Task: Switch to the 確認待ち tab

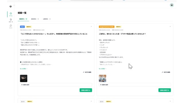Action: (x=23, y=19)
